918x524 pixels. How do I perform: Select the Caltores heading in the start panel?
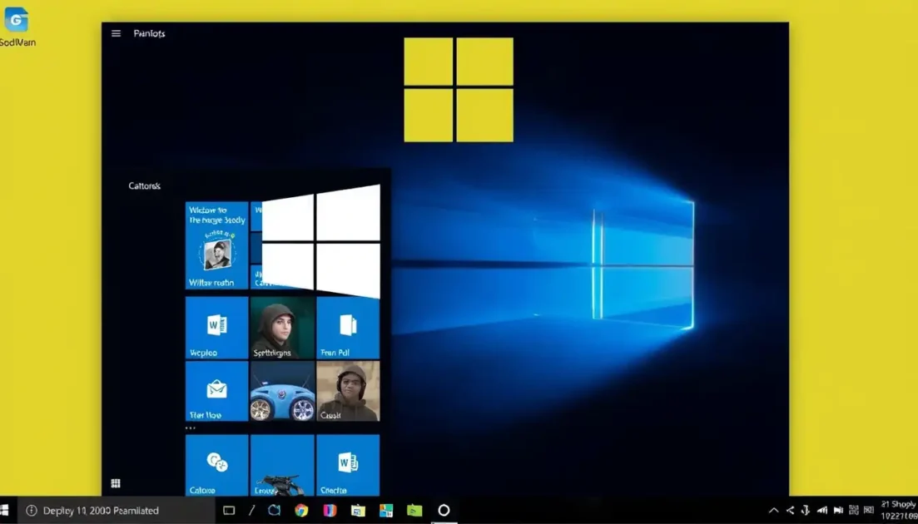click(x=144, y=186)
